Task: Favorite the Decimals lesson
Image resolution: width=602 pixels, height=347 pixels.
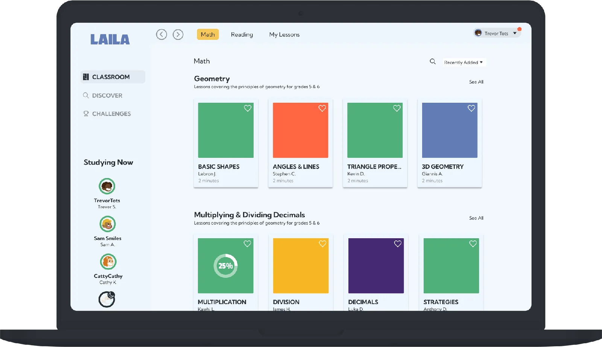Action: coord(398,244)
